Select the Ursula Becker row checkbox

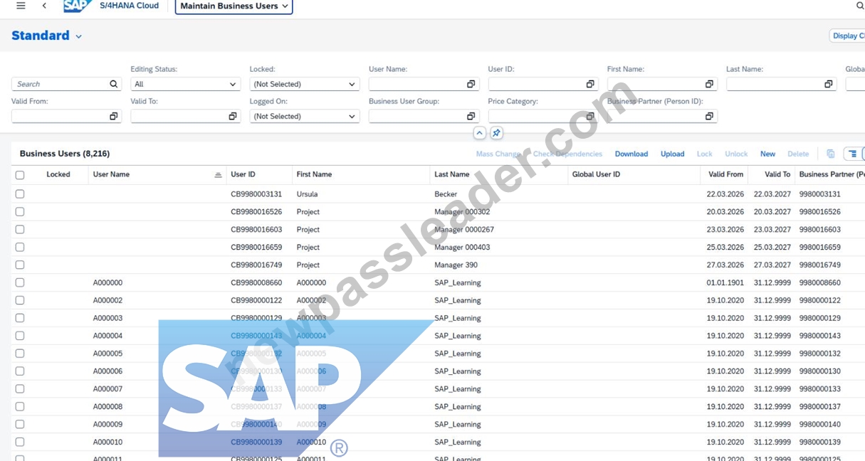click(20, 194)
